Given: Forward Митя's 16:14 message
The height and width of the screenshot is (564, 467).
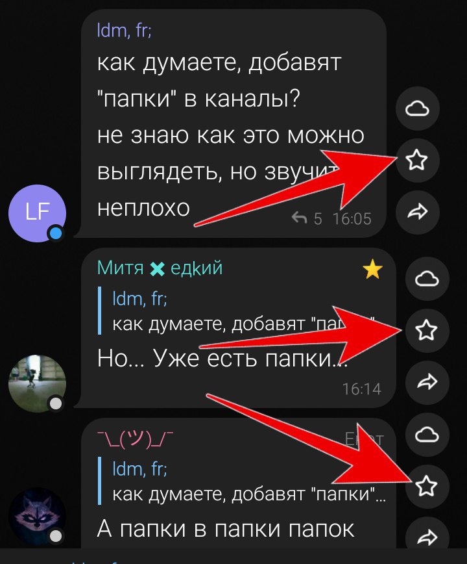Looking at the screenshot, I should pyautogui.click(x=427, y=382).
